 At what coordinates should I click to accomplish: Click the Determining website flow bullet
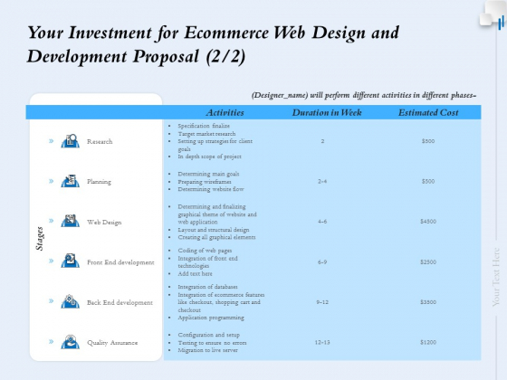(x=211, y=189)
